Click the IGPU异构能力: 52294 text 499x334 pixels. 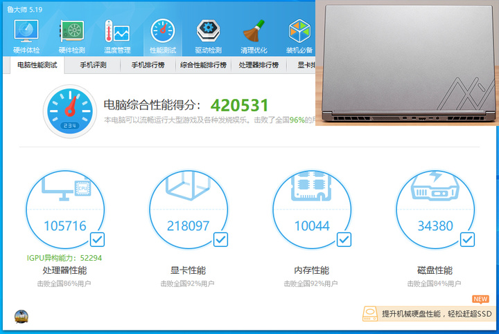point(64,258)
